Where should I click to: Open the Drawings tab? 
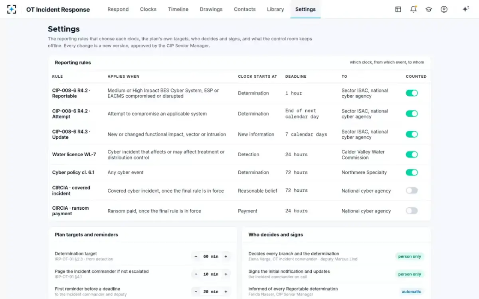click(211, 9)
